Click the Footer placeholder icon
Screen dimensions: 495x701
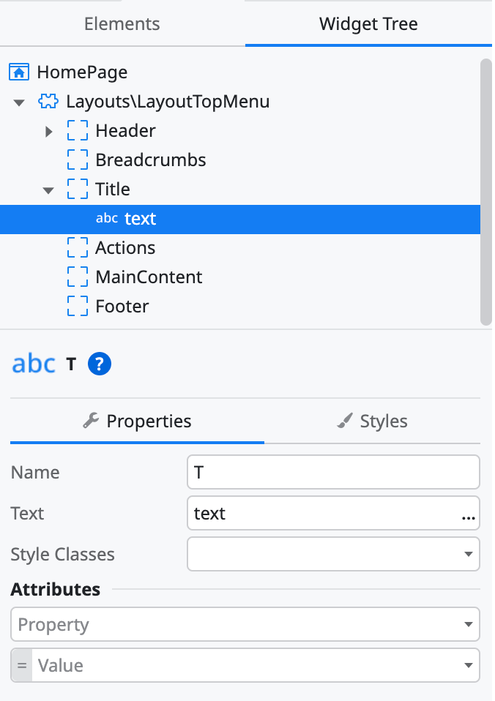[x=77, y=307]
